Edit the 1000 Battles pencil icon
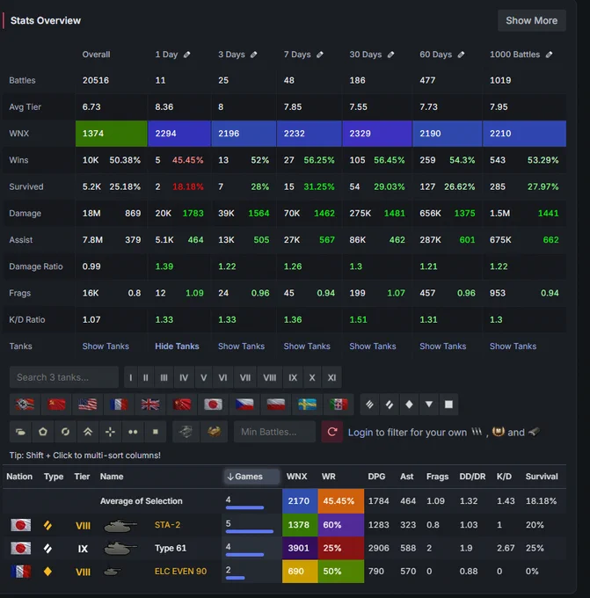Viewport: 590px width, 598px height. (550, 55)
